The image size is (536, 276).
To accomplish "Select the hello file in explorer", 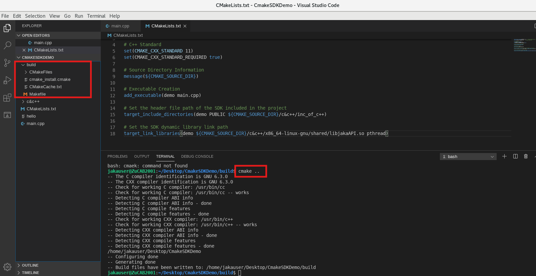I will [31, 116].
